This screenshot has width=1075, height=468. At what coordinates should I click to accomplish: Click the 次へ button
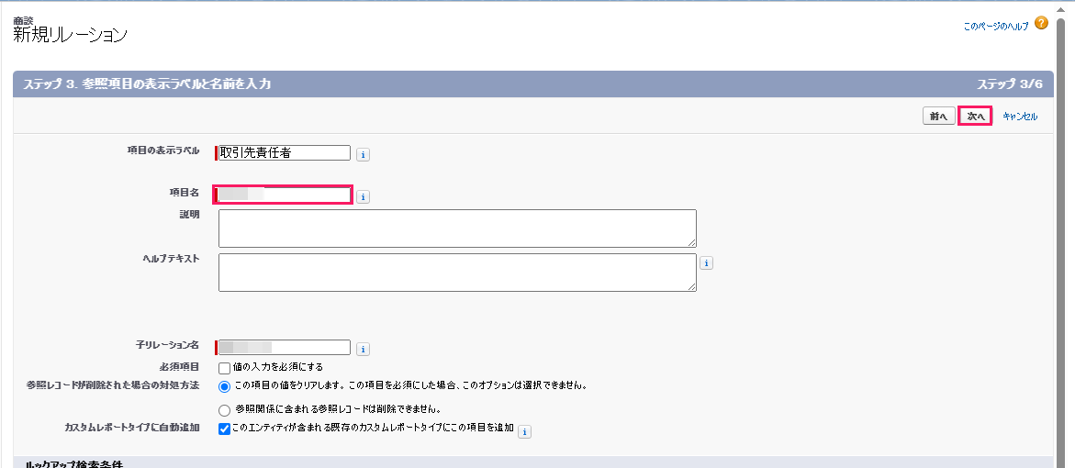click(976, 117)
